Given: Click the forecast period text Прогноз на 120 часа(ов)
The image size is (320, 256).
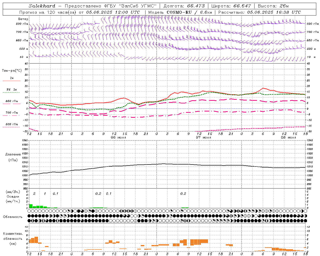Looking at the screenshot, I should (48, 12).
